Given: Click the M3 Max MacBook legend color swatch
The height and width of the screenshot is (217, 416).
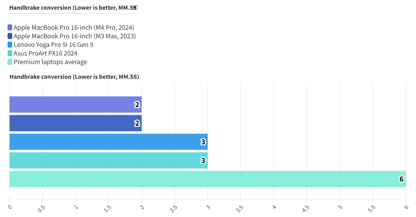Looking at the screenshot, I should pos(10,36).
